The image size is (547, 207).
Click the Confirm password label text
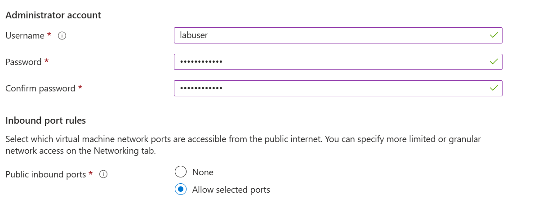pos(40,89)
